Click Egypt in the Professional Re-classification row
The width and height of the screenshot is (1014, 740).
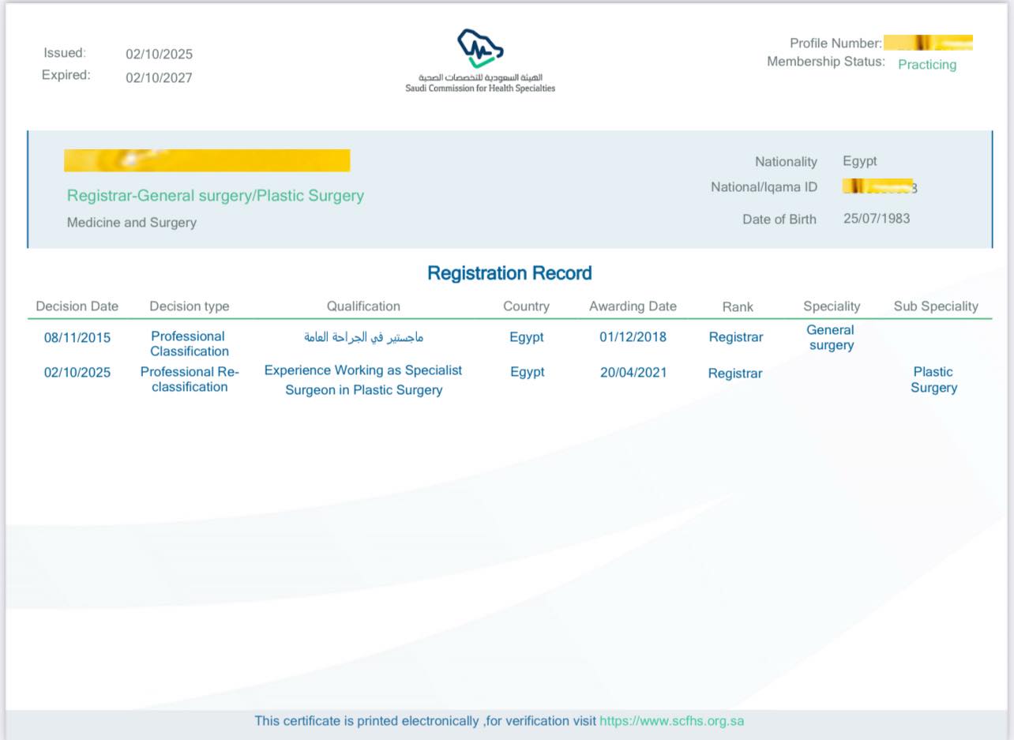528,373
